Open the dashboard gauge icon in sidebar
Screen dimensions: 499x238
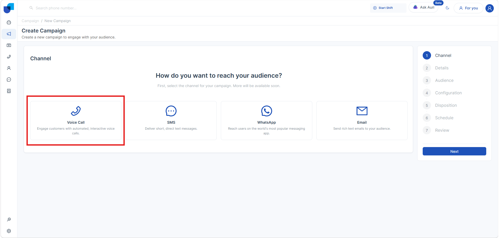pos(9,23)
